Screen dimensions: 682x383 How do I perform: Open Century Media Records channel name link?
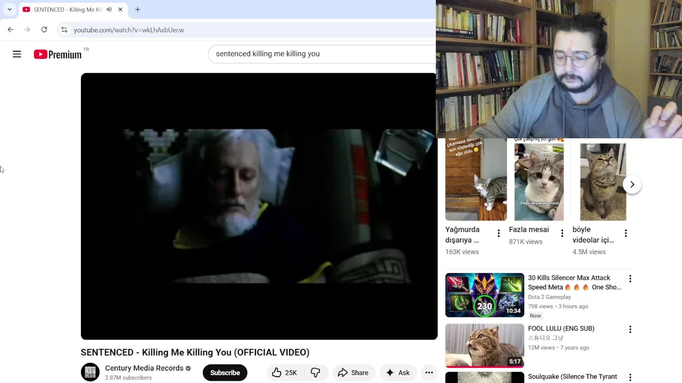[144, 368]
